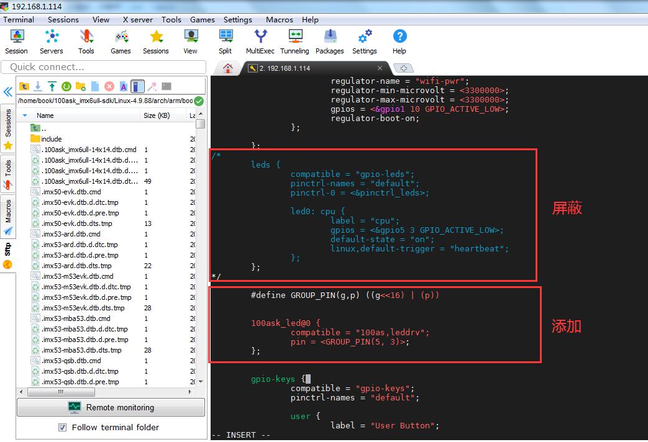Click the magic wand icon in SFTP toolbar

coord(152,86)
